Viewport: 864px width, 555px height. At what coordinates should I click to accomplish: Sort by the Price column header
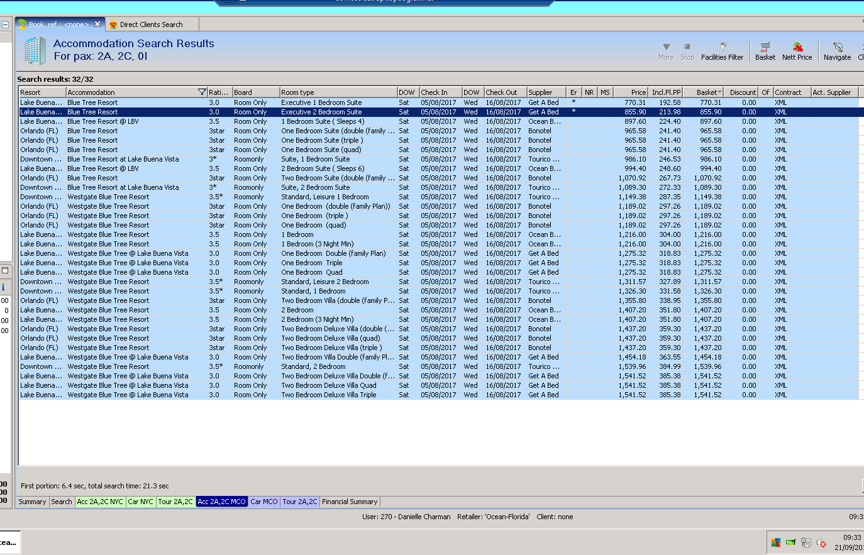[x=631, y=92]
